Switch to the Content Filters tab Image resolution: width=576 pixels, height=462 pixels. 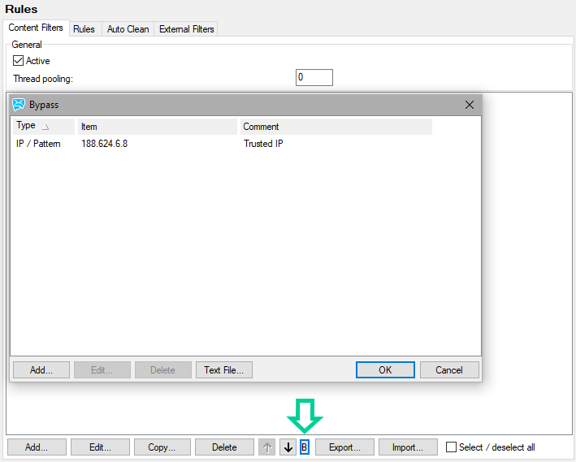click(x=36, y=28)
